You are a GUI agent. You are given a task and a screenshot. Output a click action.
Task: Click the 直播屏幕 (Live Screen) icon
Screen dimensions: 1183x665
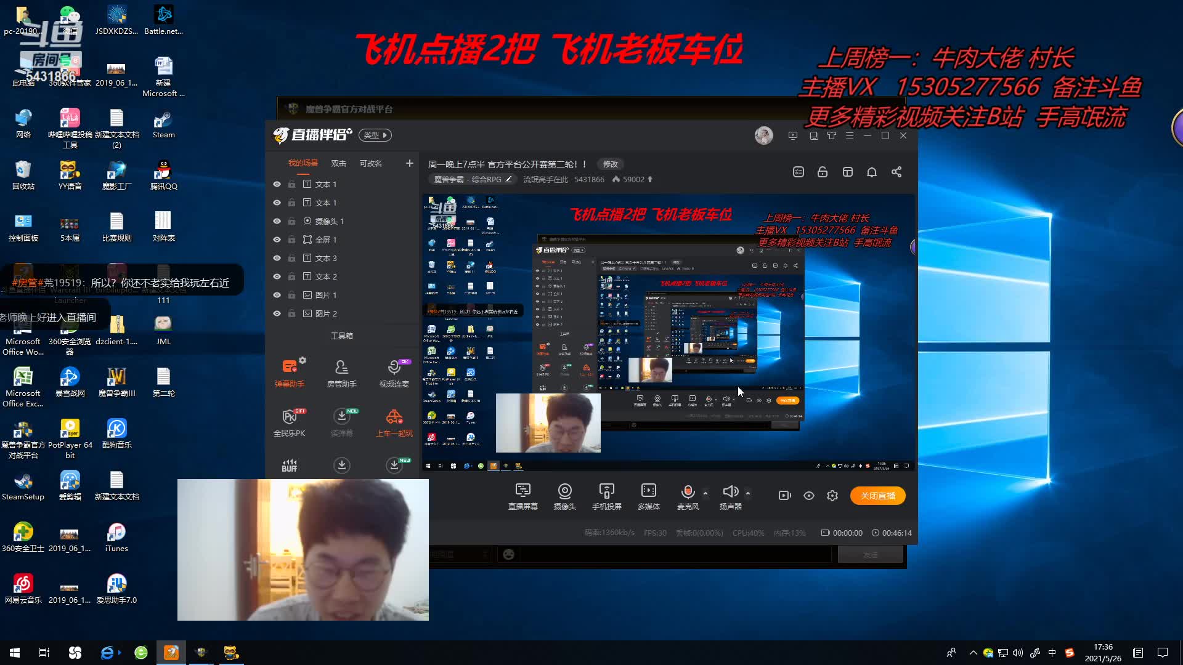(x=523, y=496)
